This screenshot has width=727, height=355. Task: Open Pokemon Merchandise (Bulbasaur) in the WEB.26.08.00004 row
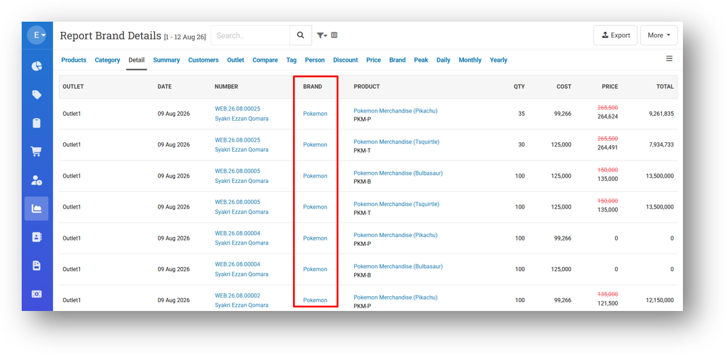point(398,266)
